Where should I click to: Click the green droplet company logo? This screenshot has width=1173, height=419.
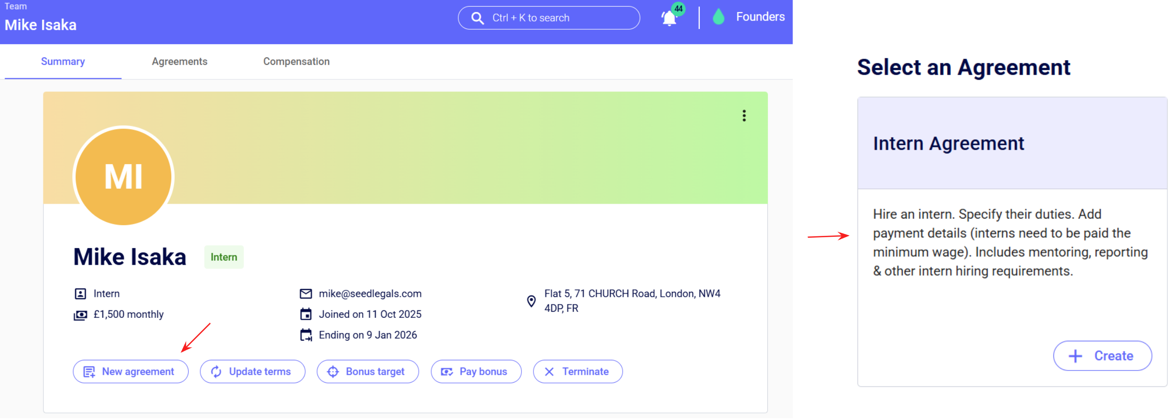click(x=718, y=17)
